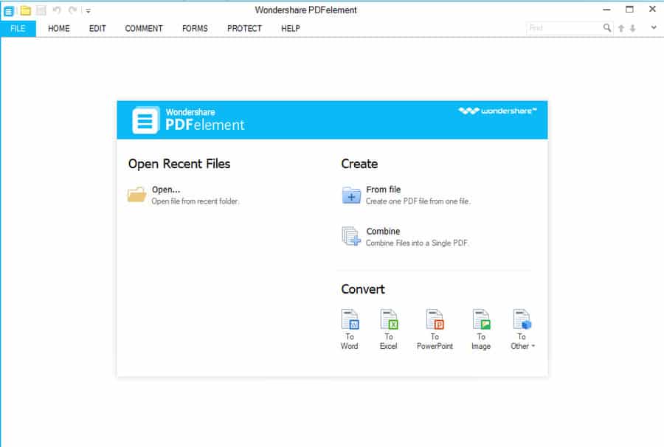Close the PDFelement window
The height and width of the screenshot is (447, 664).
(653, 10)
